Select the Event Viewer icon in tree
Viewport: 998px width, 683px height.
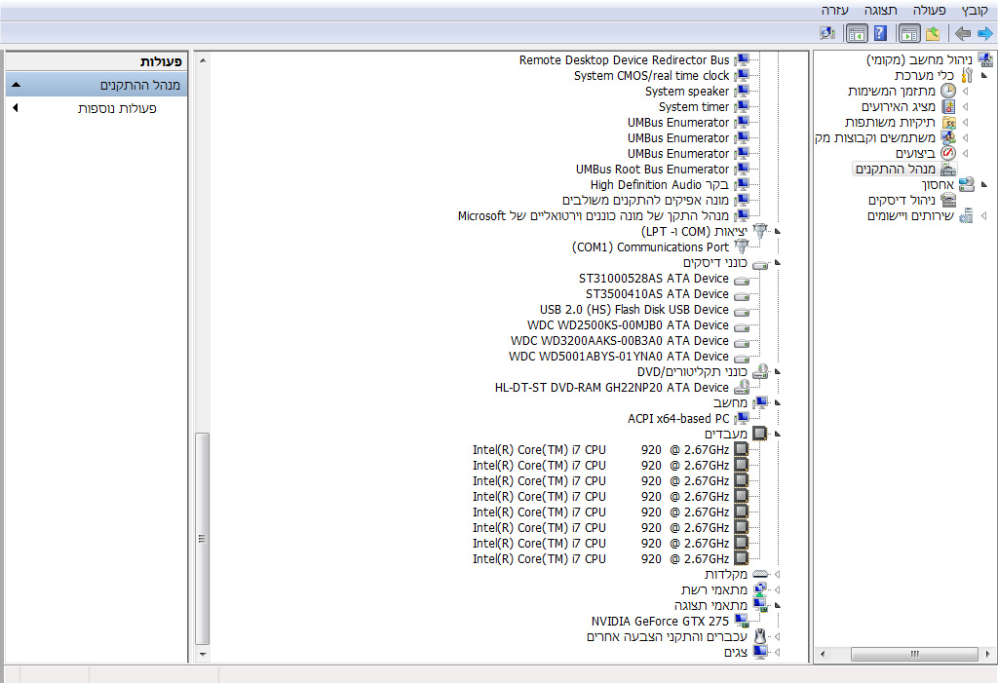point(948,106)
